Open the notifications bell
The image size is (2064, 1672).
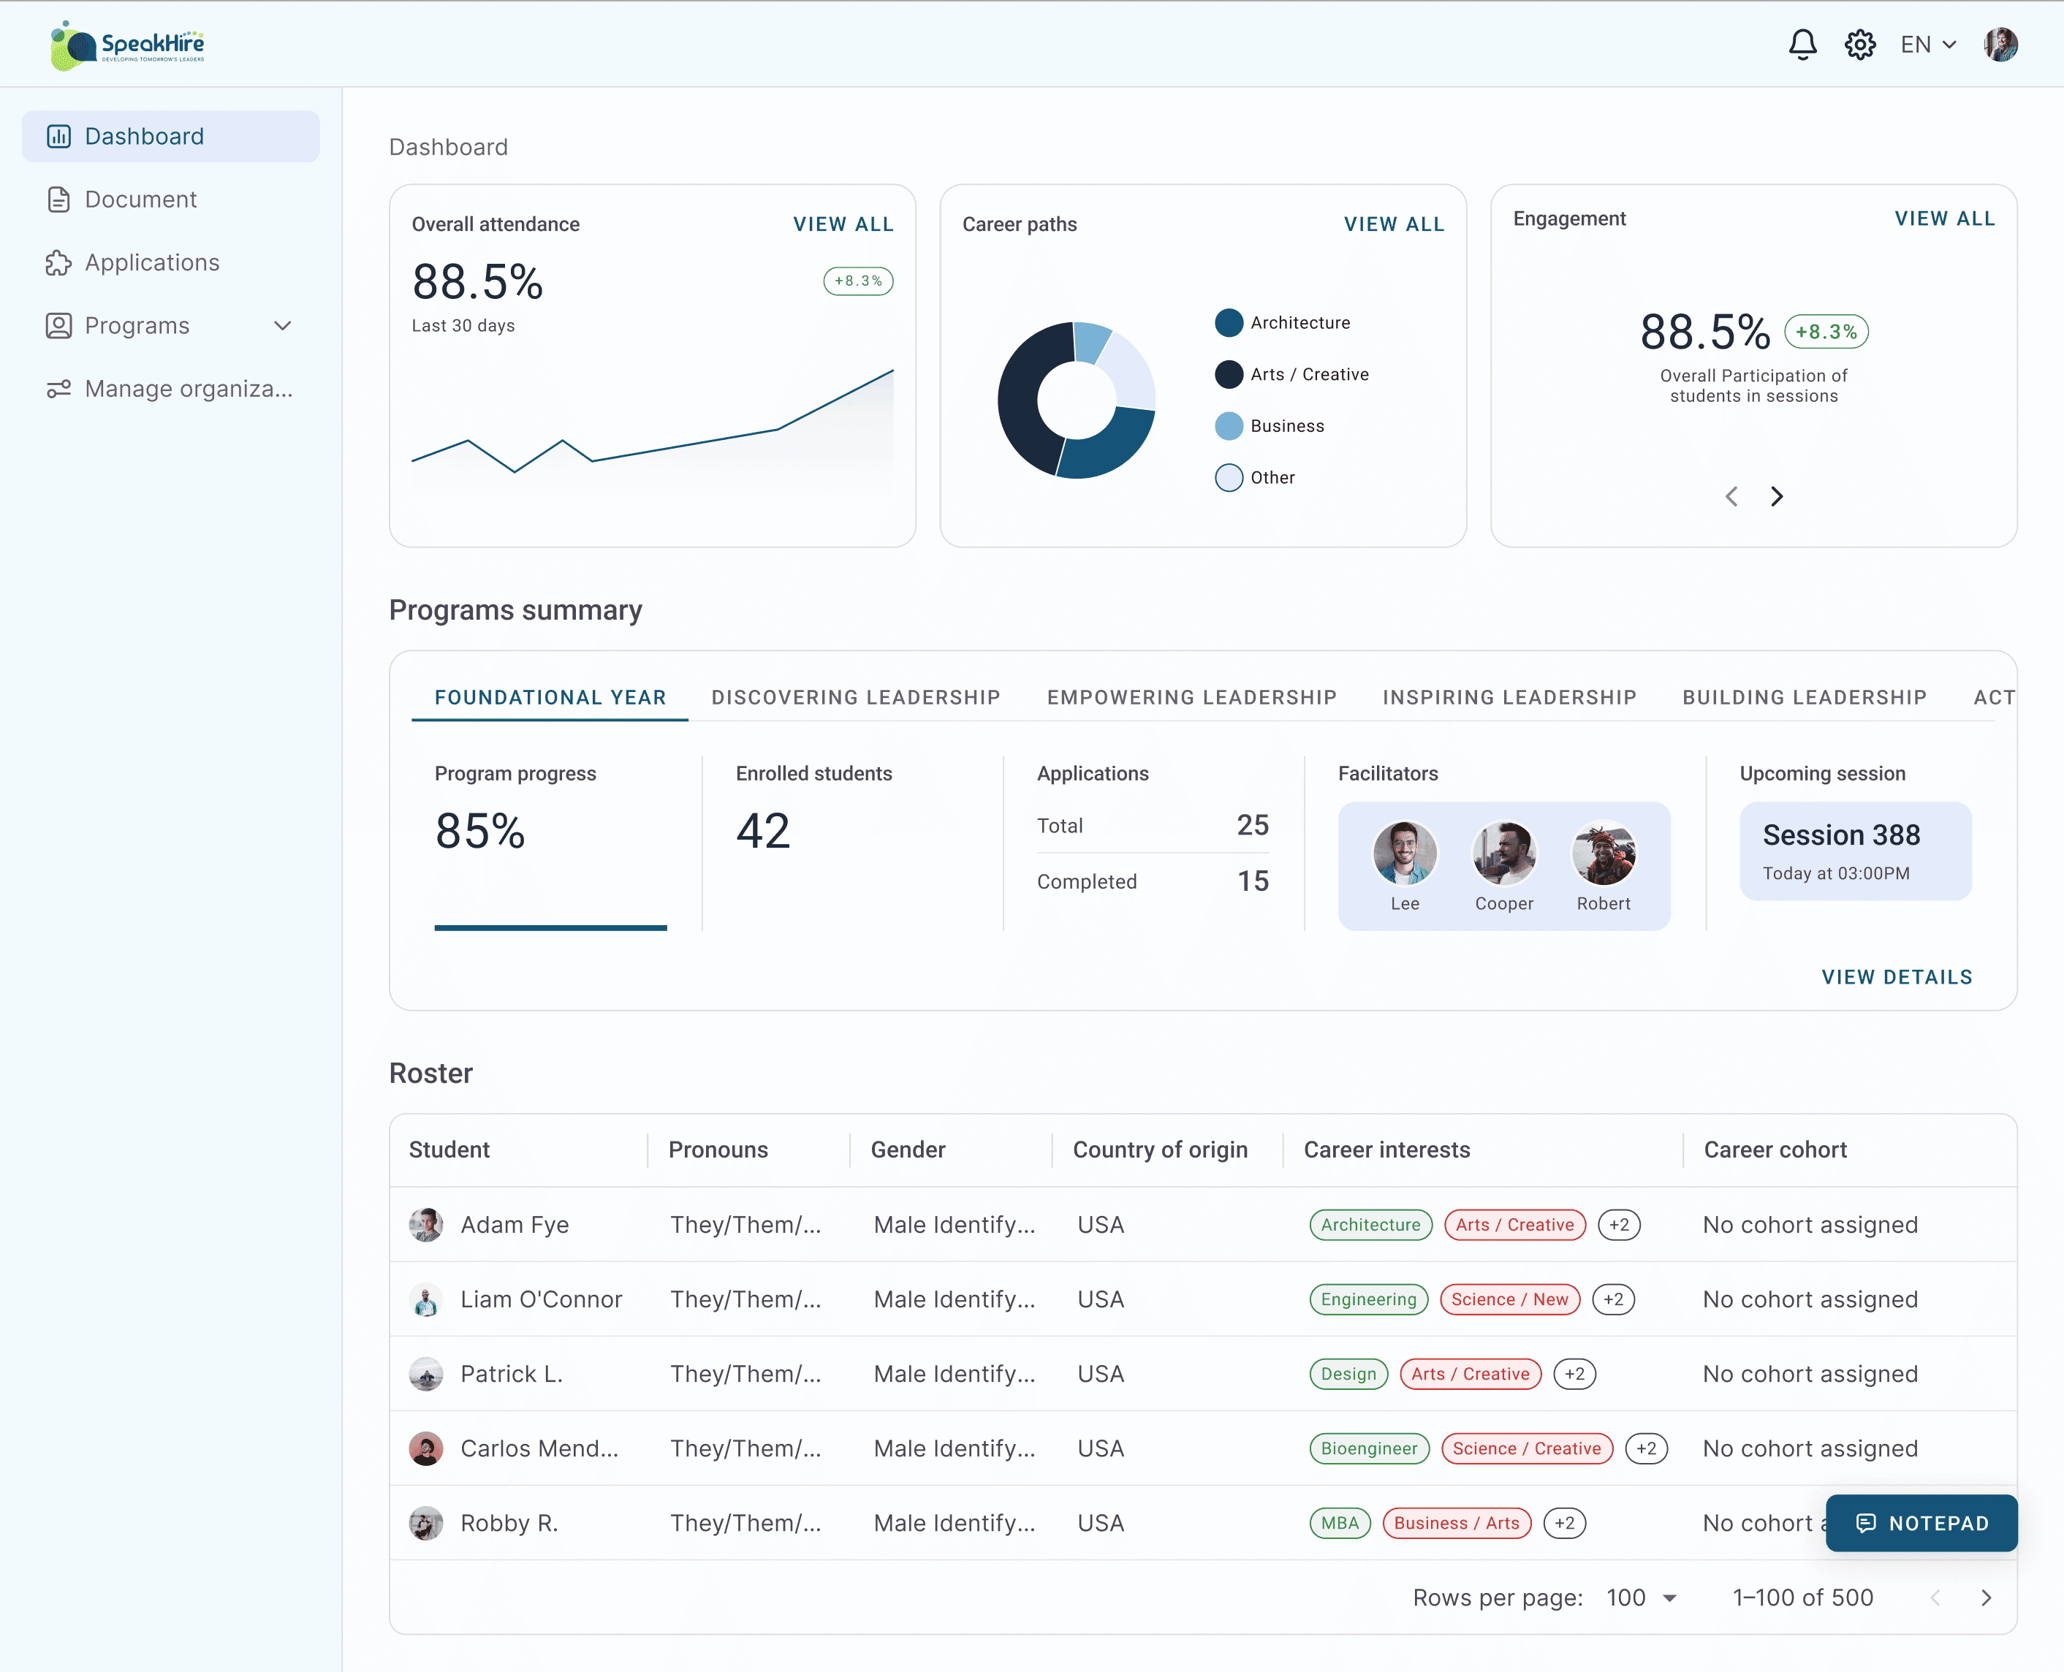click(1802, 45)
